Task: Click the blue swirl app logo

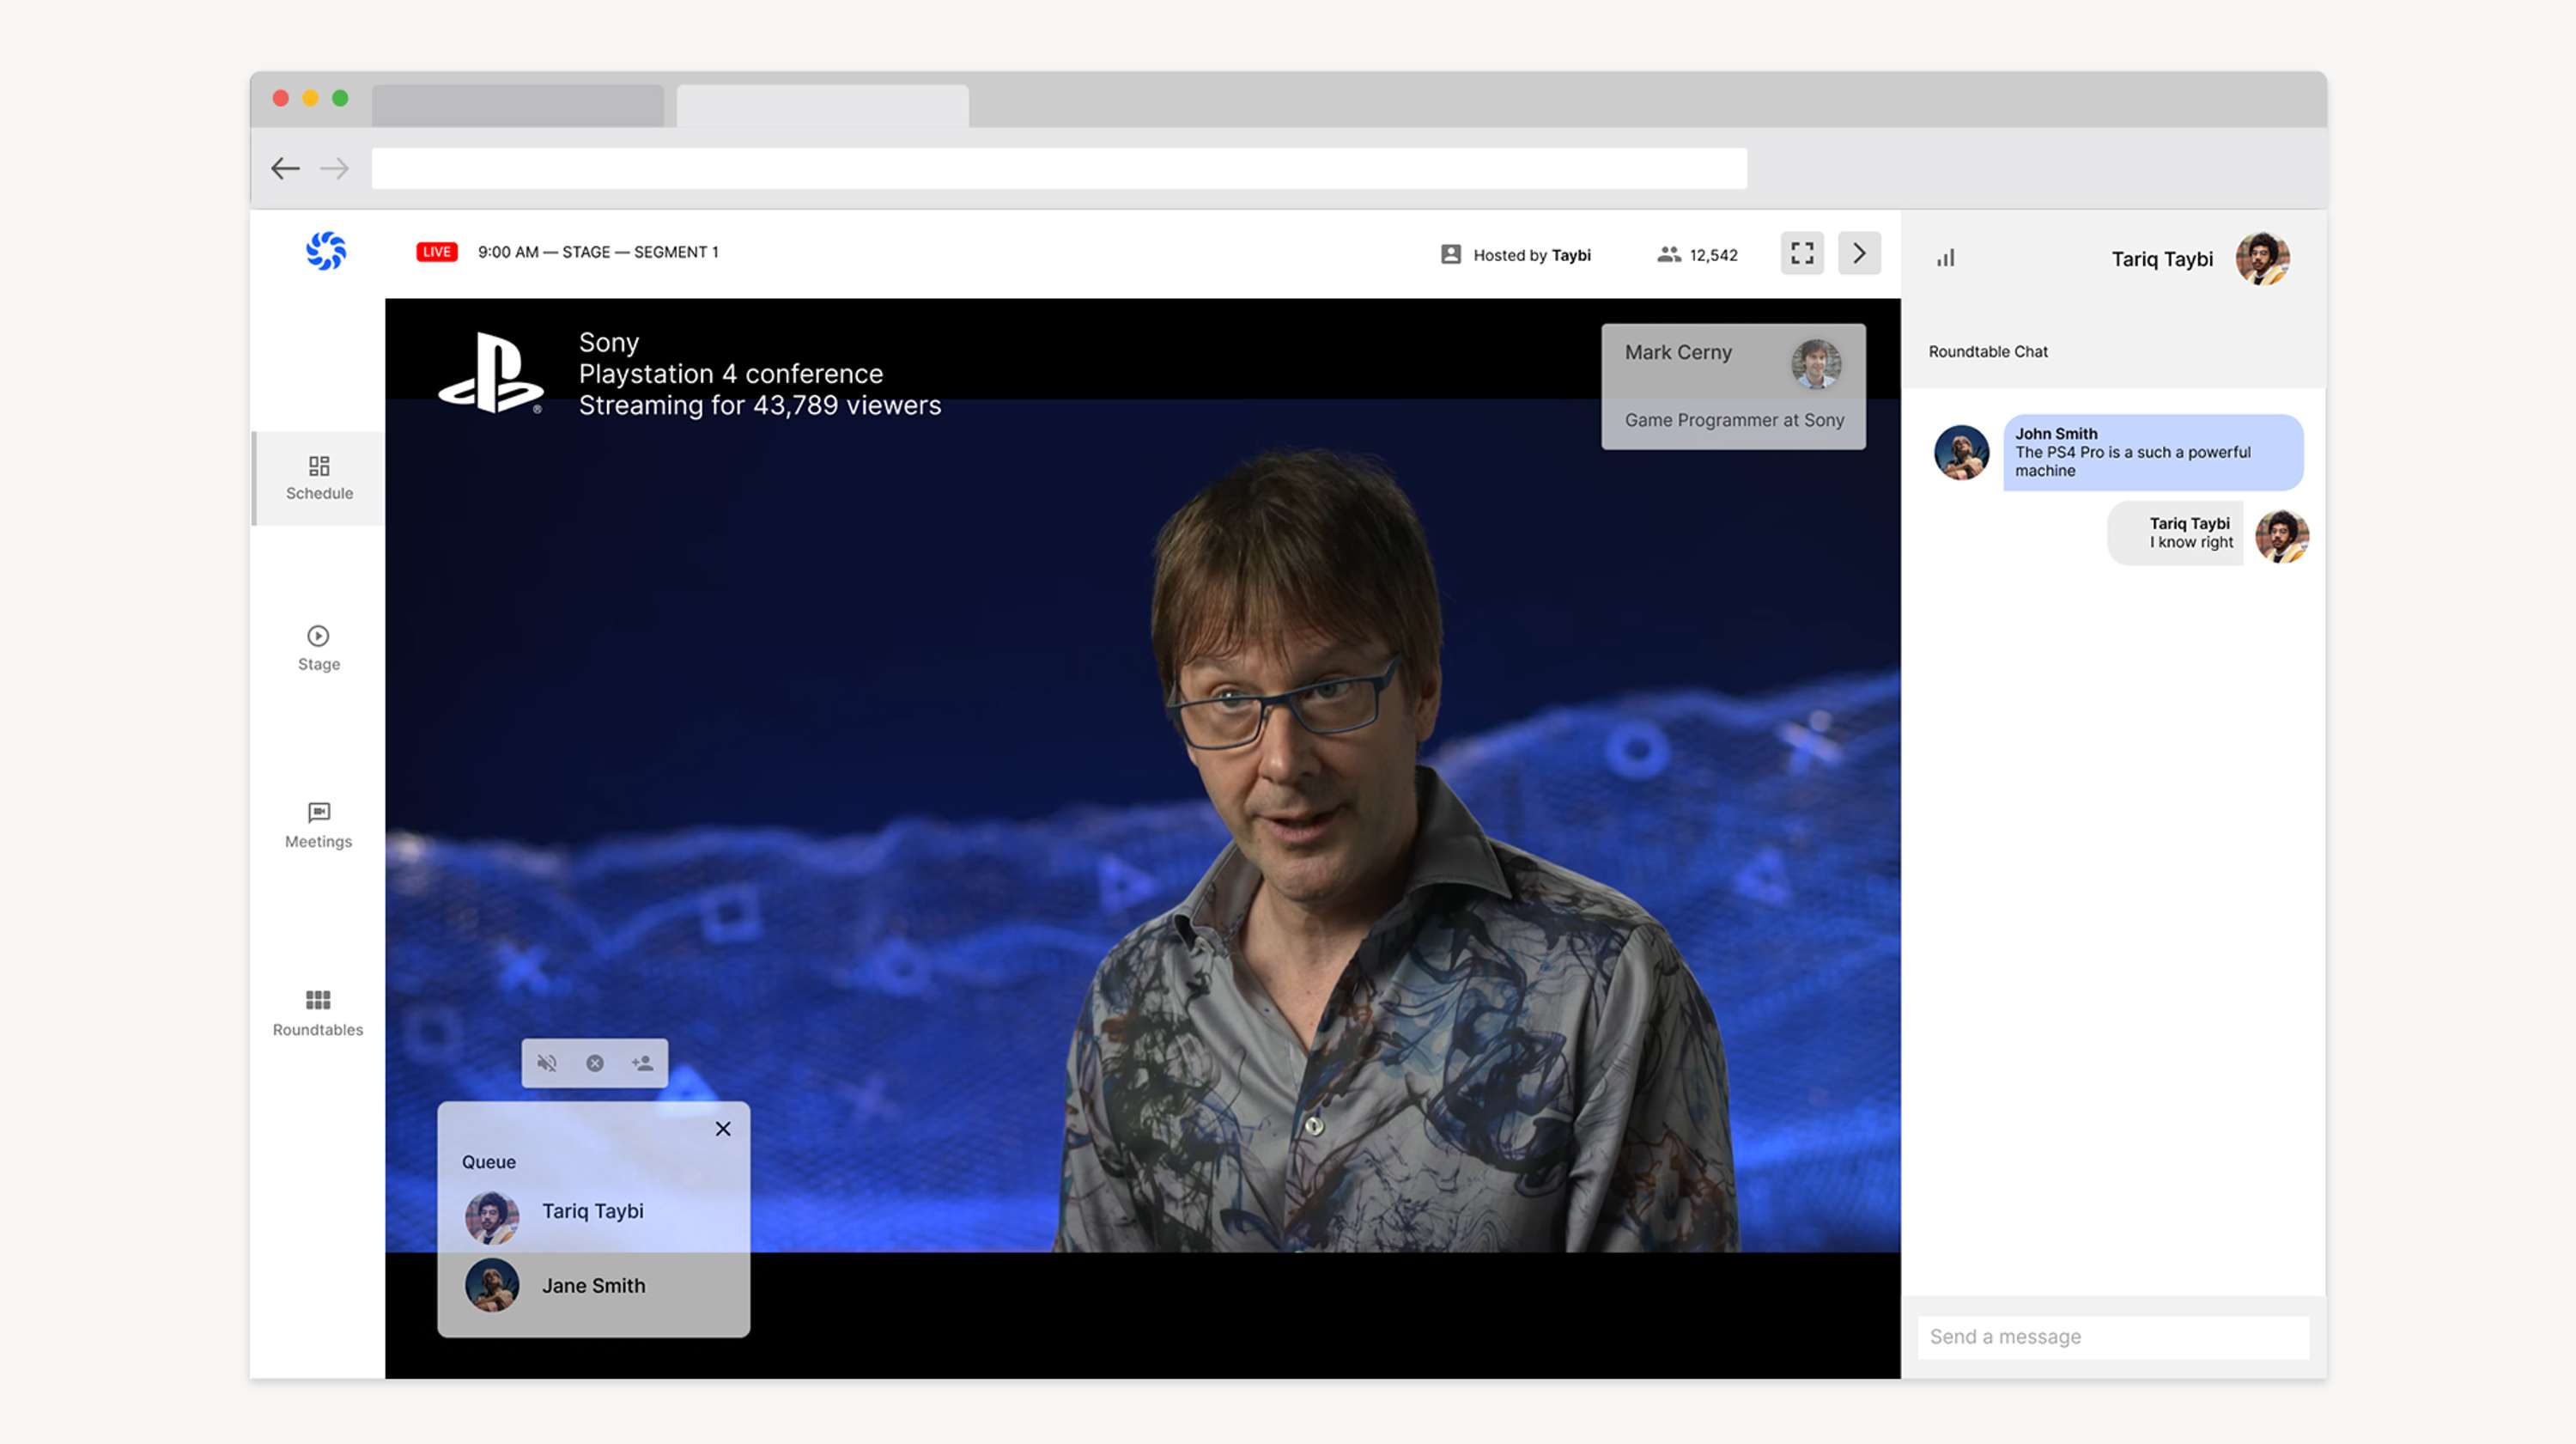Action: 326,251
